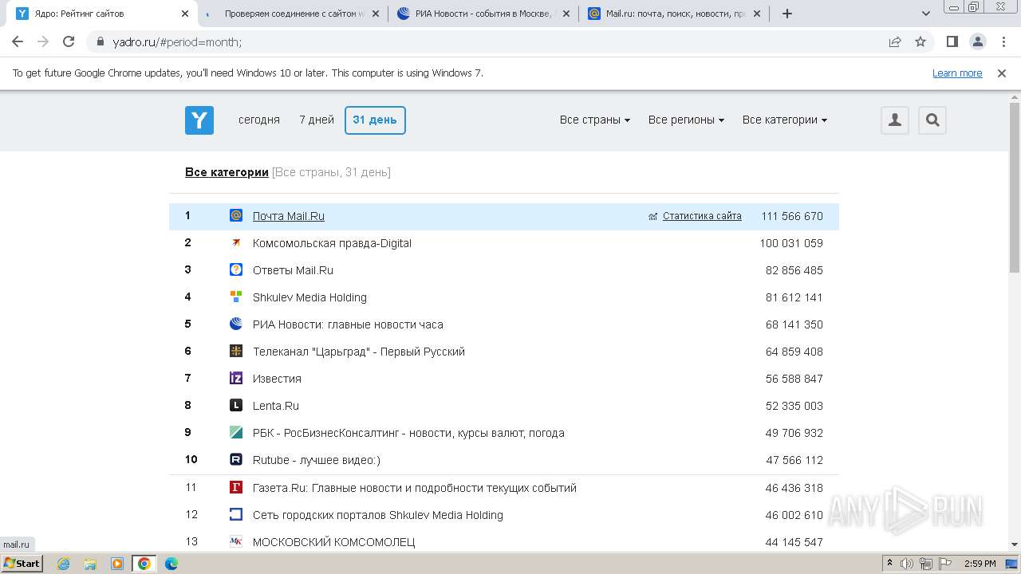Open Internet Explorer from taskbar
The width and height of the screenshot is (1021, 574).
(x=64, y=564)
